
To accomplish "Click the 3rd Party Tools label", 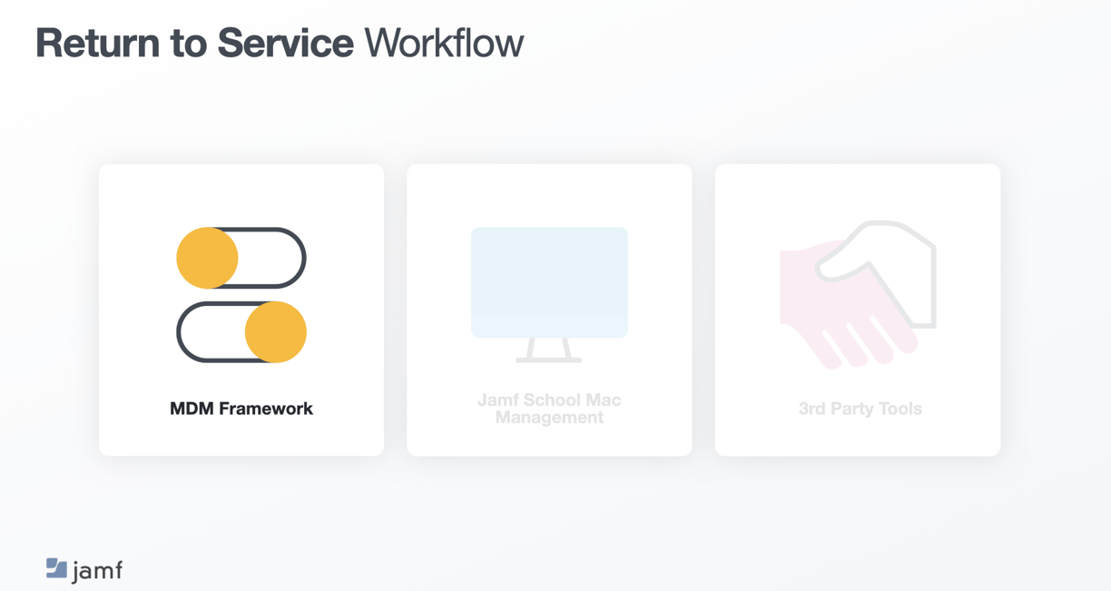I will click(860, 409).
